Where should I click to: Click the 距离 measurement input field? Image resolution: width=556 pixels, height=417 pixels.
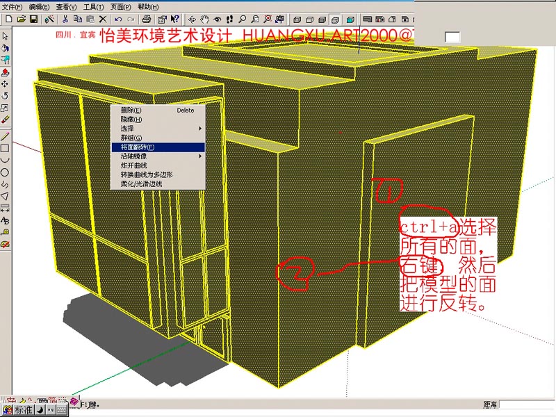click(528, 404)
